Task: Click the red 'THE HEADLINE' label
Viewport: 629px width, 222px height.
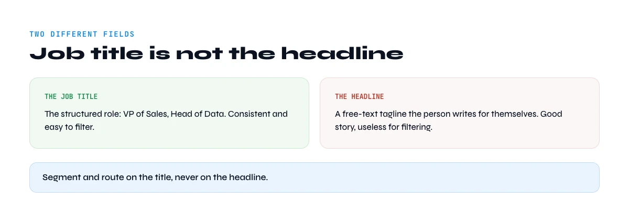Action: [x=360, y=97]
